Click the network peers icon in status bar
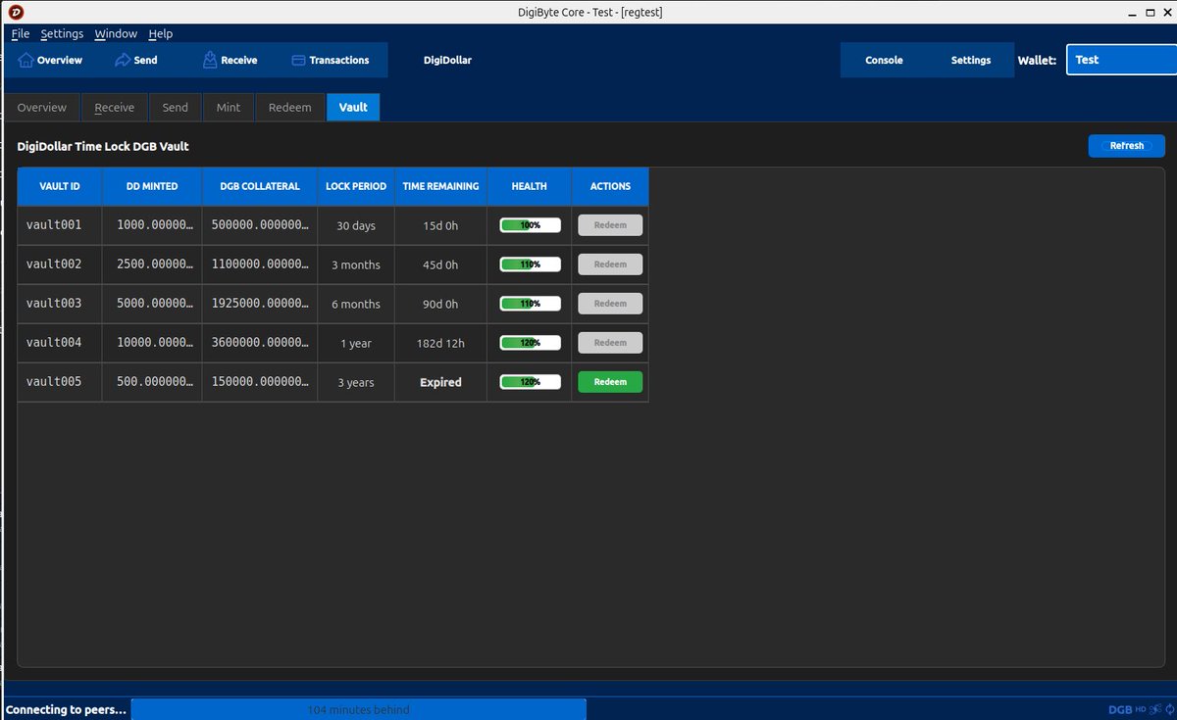This screenshot has height=720, width=1177. [1153, 710]
